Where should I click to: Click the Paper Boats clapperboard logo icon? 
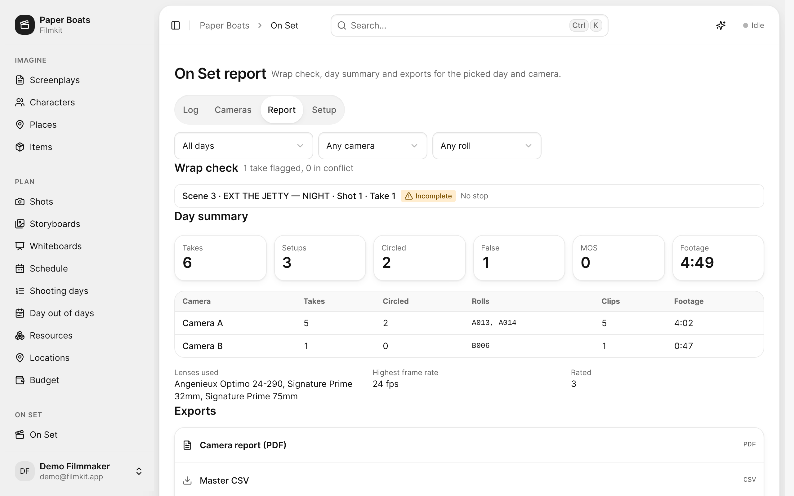25,24
